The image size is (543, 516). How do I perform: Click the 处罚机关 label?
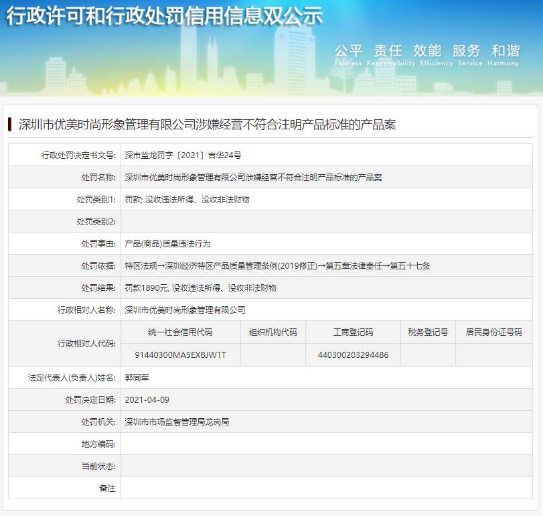(x=98, y=422)
